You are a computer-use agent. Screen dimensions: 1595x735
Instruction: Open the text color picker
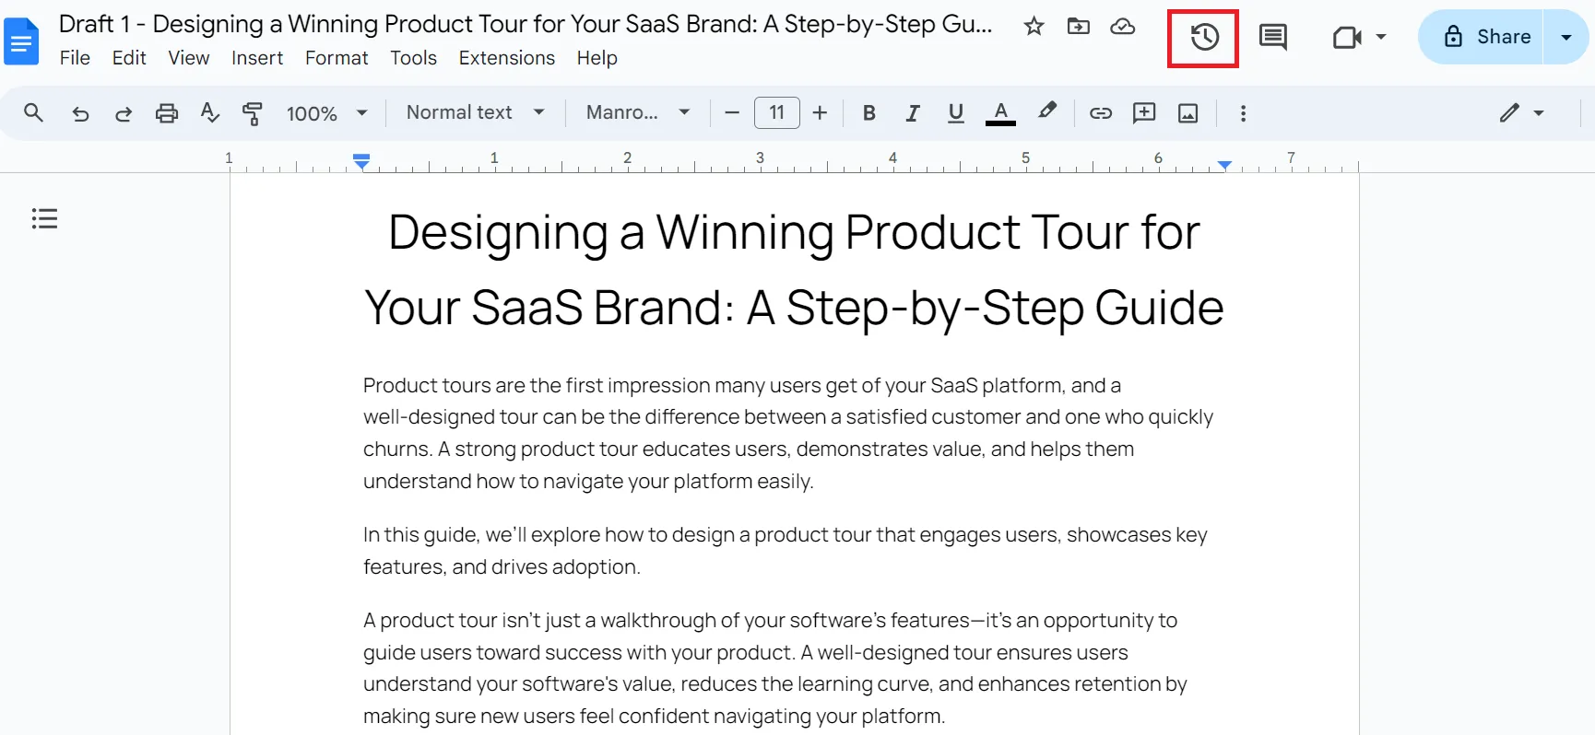[1000, 113]
